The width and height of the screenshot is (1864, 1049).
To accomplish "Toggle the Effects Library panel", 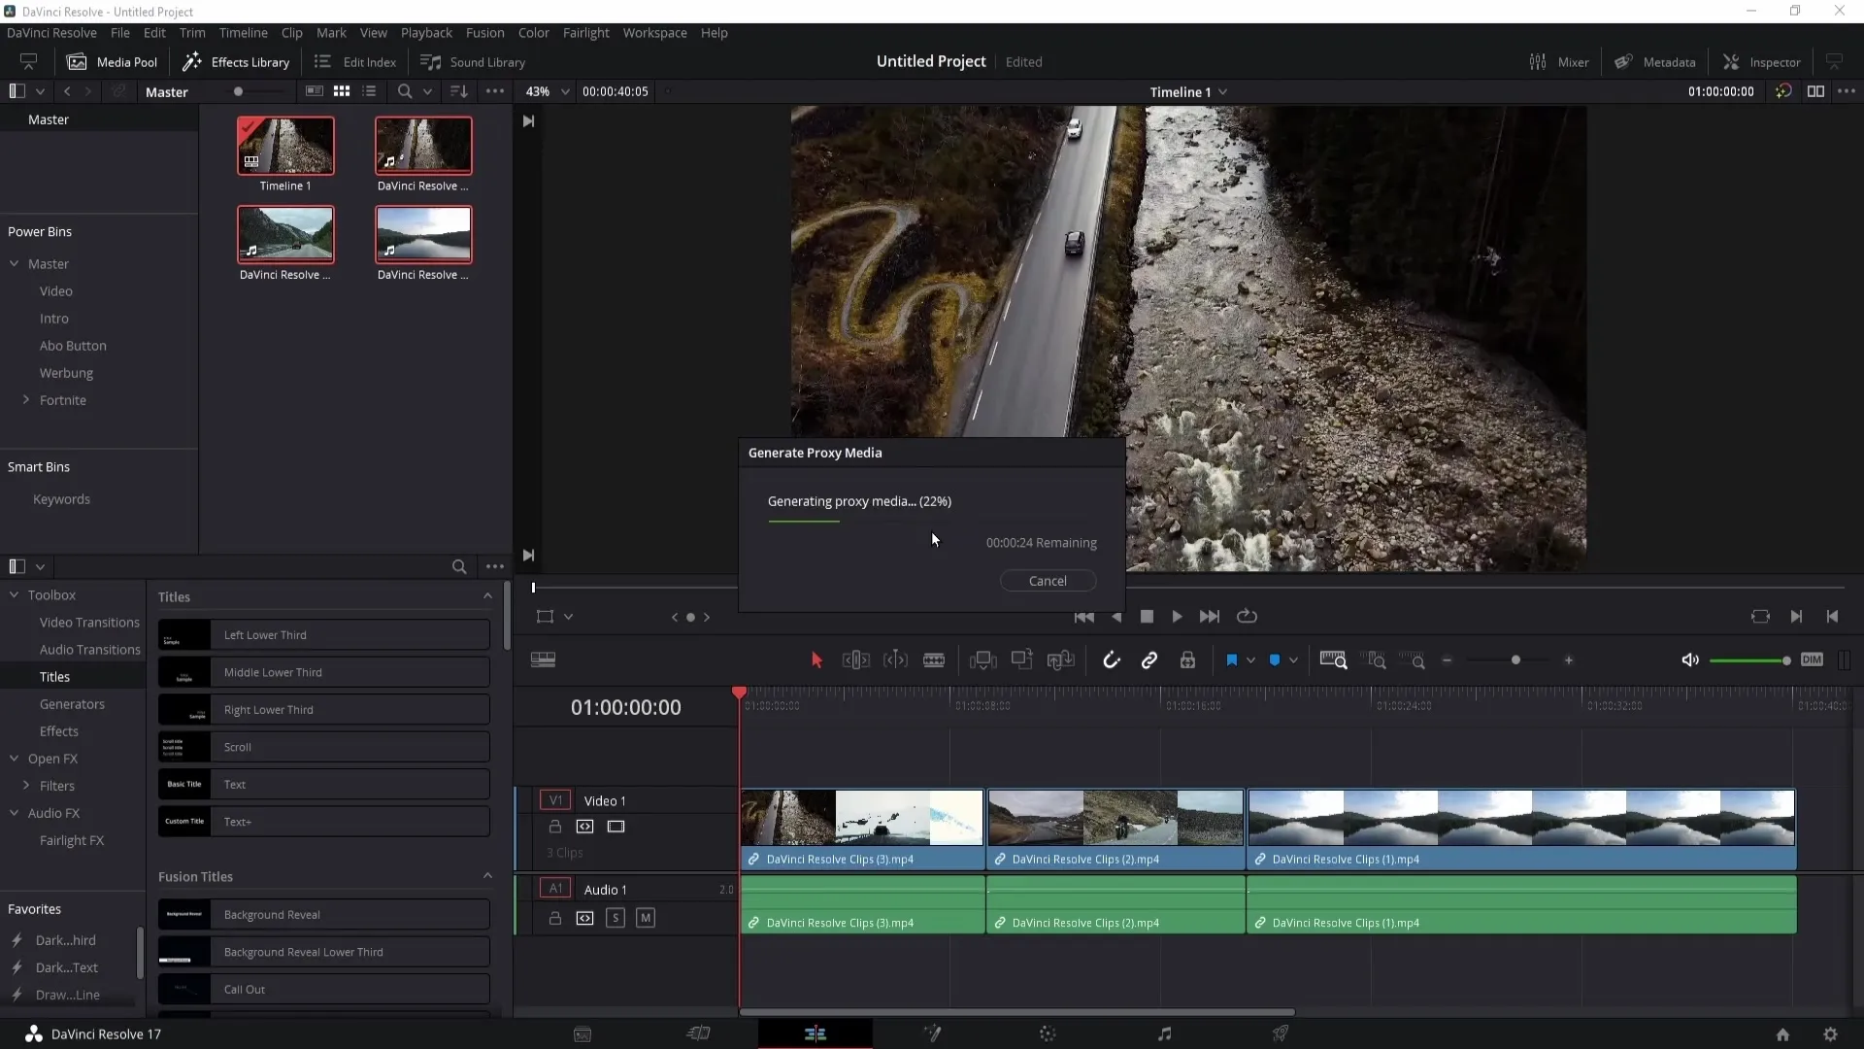I will (x=236, y=62).
